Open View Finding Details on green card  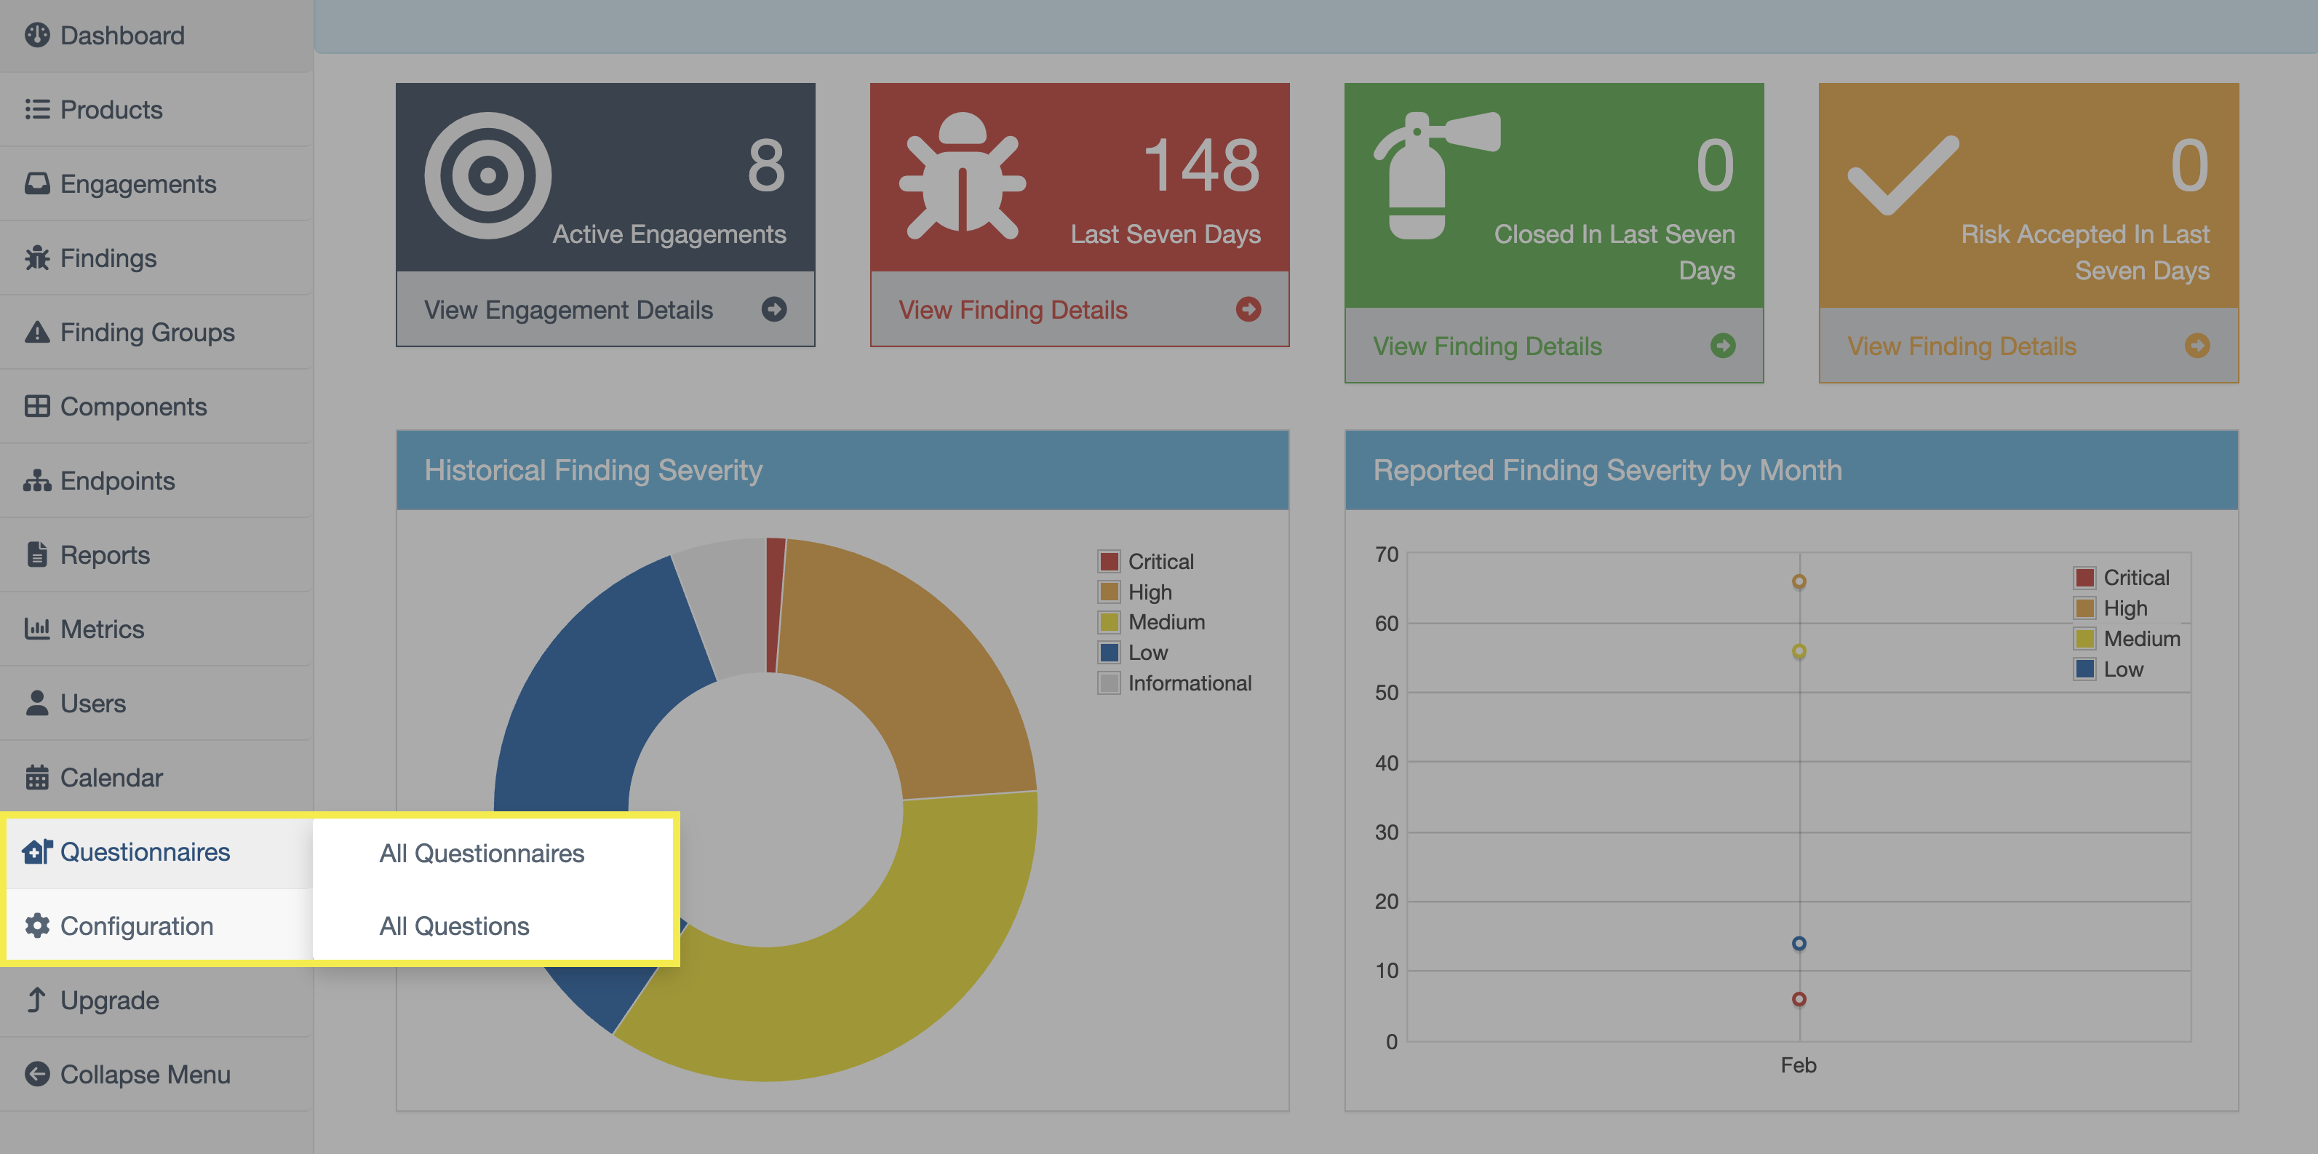pos(1486,346)
